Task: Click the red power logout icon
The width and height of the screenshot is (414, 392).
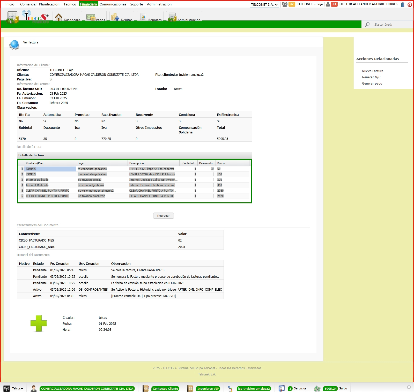Action: pos(410,4)
